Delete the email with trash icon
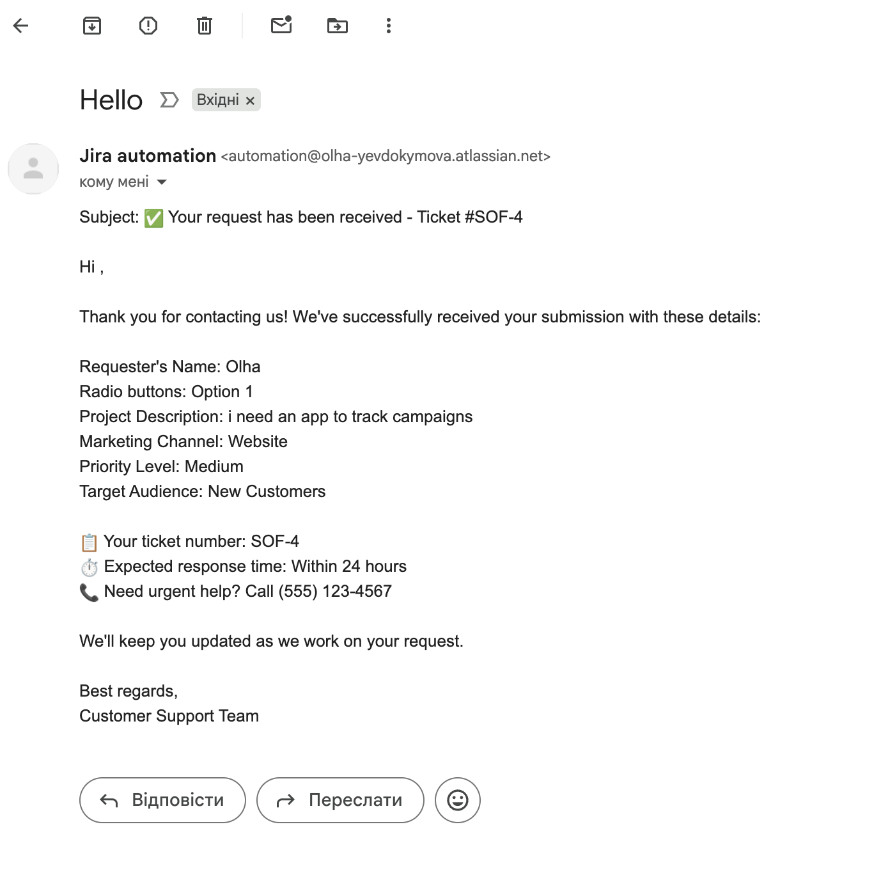The height and width of the screenshot is (884, 881). pyautogui.click(x=205, y=26)
